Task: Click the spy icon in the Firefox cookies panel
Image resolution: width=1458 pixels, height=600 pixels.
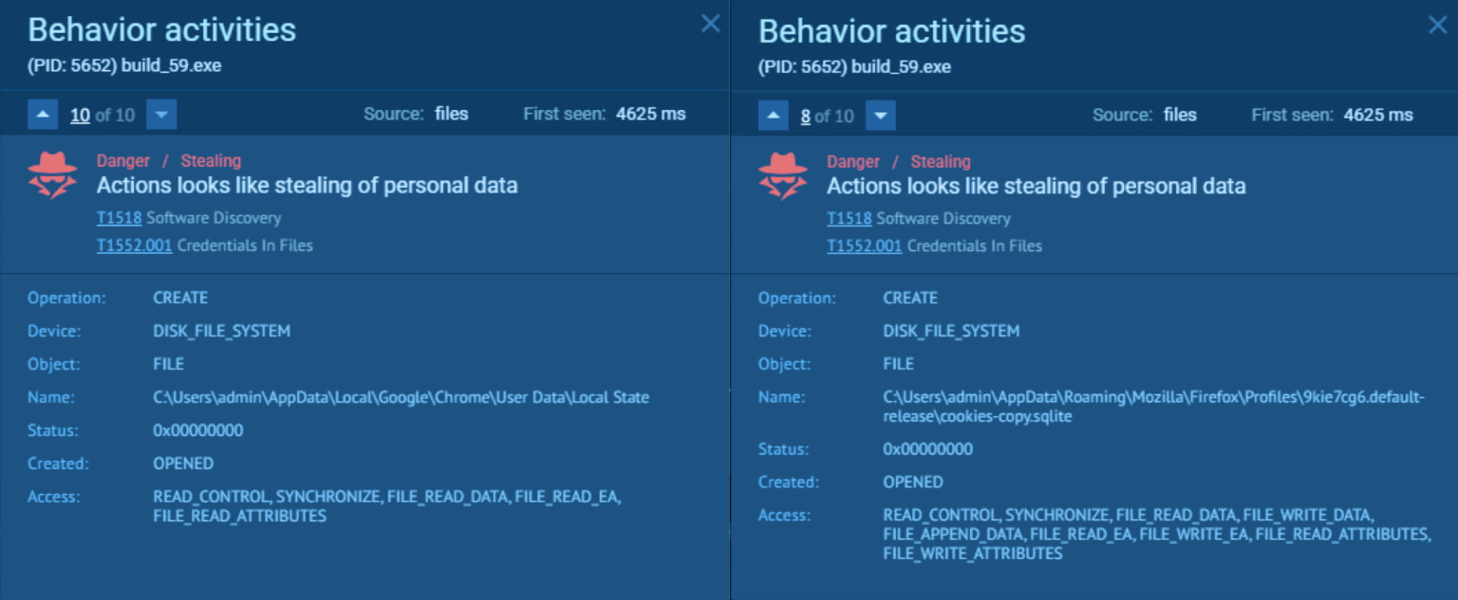Action: click(783, 176)
